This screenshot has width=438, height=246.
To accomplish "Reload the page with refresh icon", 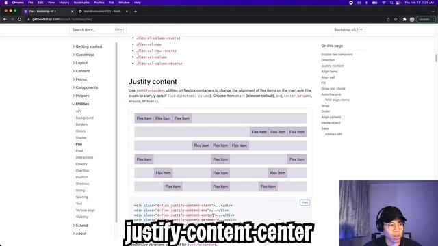I will click(x=20, y=20).
